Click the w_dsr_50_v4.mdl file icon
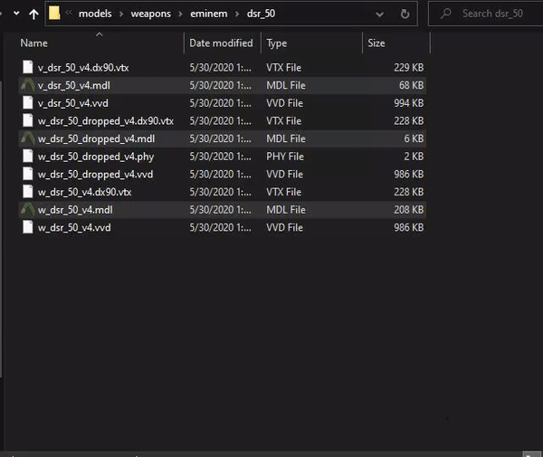 click(27, 210)
